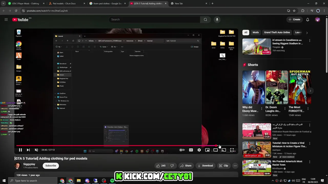Switch to theater mode

(x=216, y=150)
